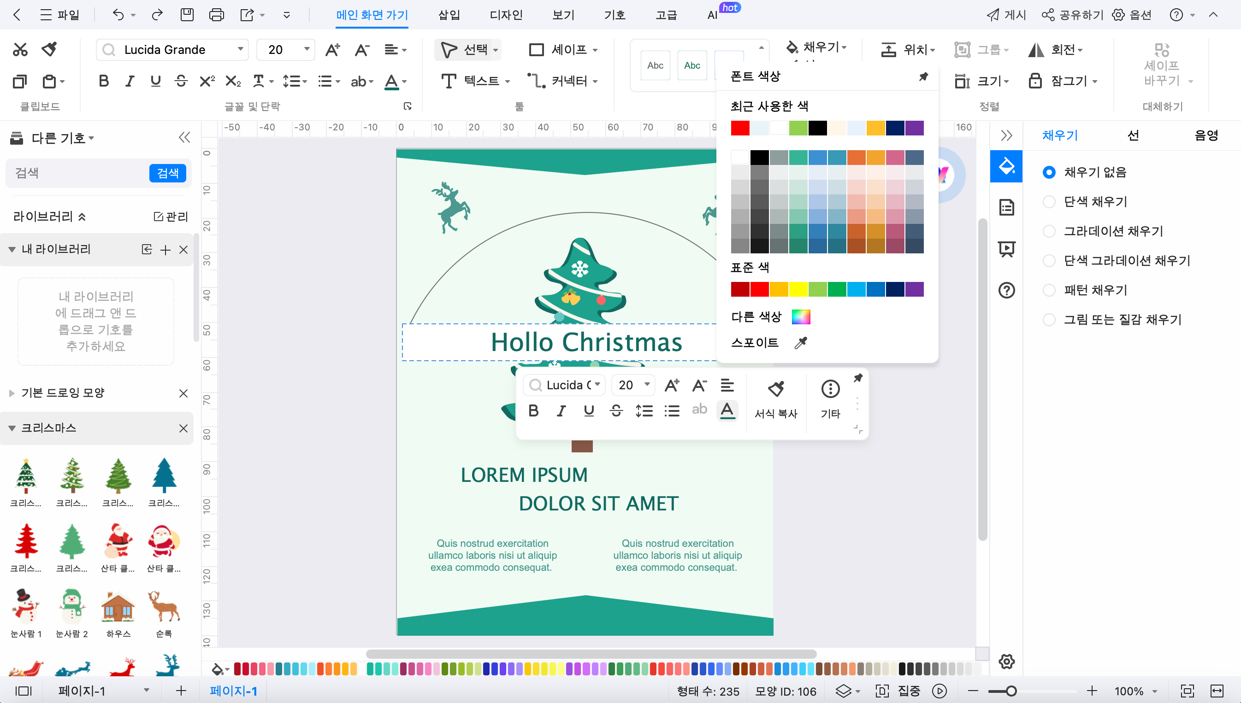Collapse the left symbol panel with double chevron
This screenshot has height=703, width=1241.
[184, 138]
